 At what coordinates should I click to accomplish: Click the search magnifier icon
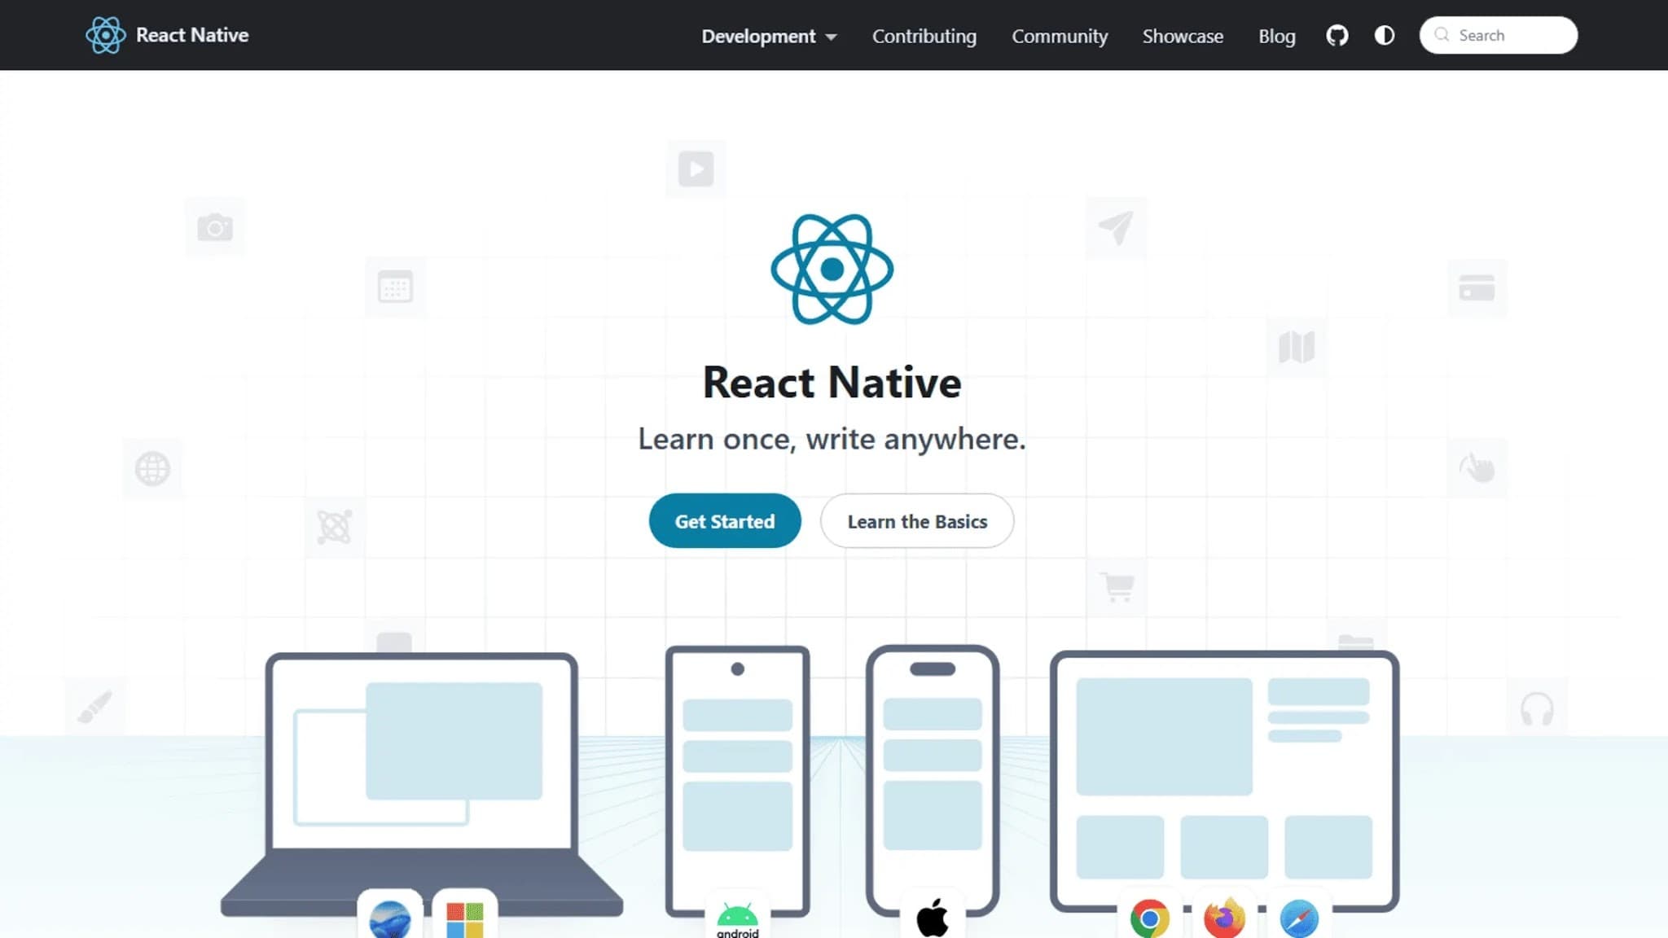[x=1442, y=35]
